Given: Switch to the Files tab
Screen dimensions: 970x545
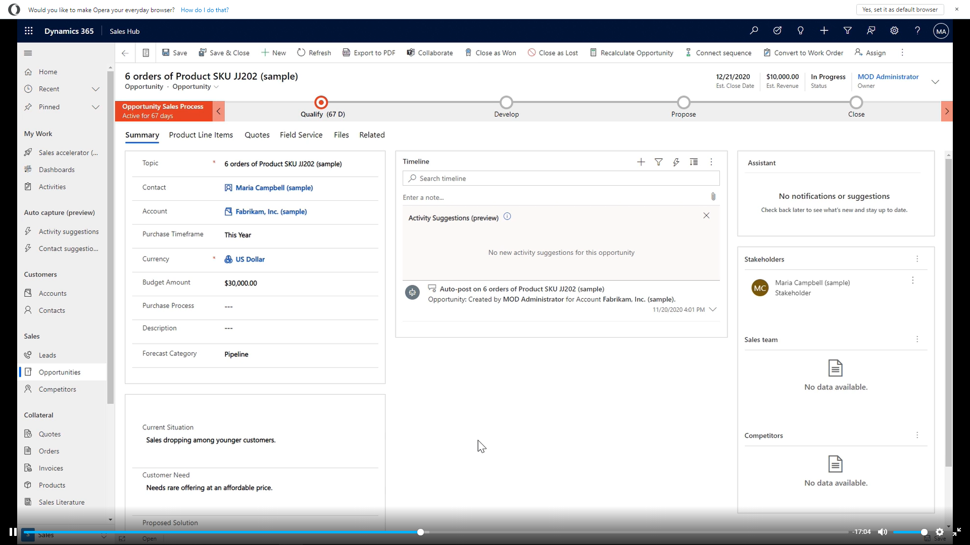Looking at the screenshot, I should click(341, 135).
